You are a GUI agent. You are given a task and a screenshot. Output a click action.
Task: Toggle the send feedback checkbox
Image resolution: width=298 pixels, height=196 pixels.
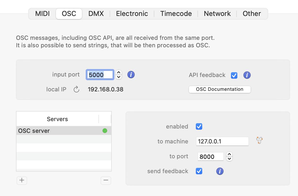coord(199,171)
